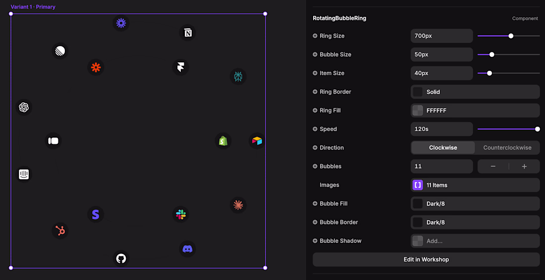Image resolution: width=545 pixels, height=280 pixels.
Task: Add a Bubble Shadow value
Action: click(x=475, y=241)
